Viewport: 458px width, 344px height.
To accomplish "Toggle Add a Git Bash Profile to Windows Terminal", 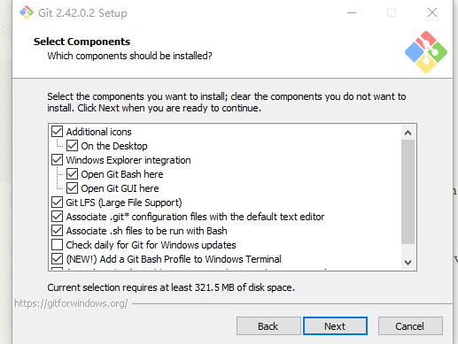I will click(58, 259).
